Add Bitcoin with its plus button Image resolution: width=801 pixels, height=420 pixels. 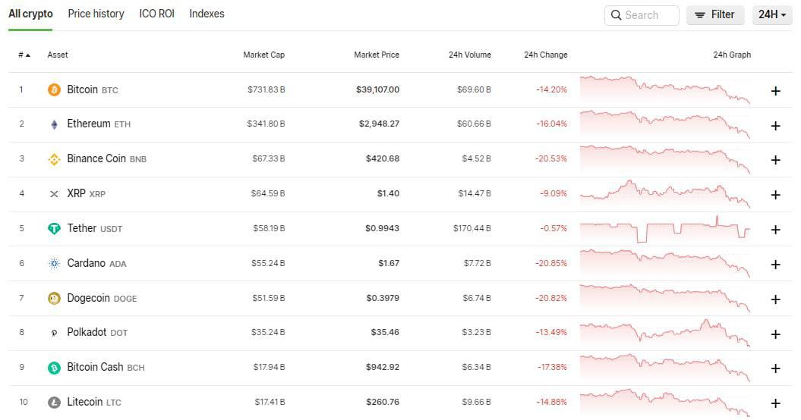775,91
